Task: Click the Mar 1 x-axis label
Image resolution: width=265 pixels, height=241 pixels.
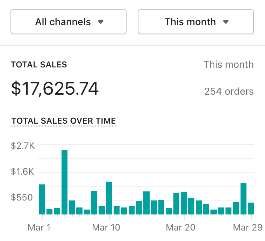Action: (x=39, y=228)
